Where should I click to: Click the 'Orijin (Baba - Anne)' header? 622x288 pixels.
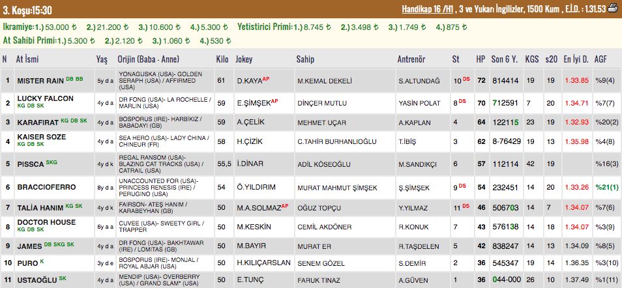(149, 59)
